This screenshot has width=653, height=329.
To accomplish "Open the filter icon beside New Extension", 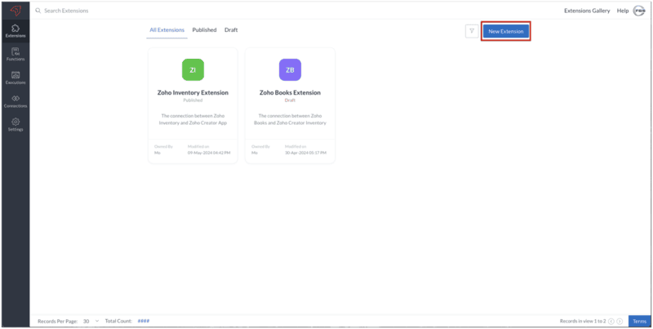I will click(471, 31).
